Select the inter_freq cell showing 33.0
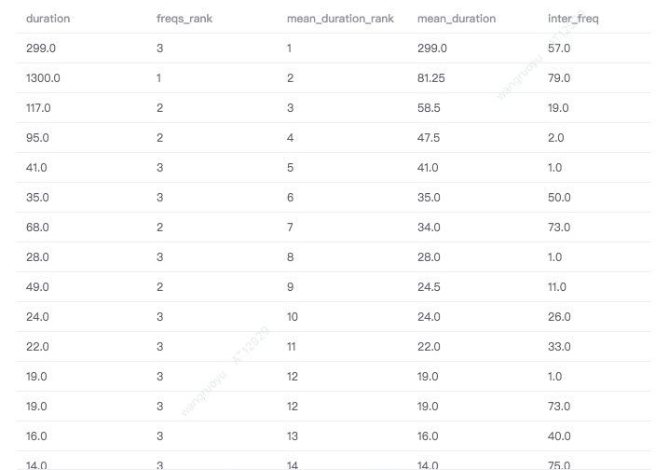The height and width of the screenshot is (470, 669). pos(559,347)
